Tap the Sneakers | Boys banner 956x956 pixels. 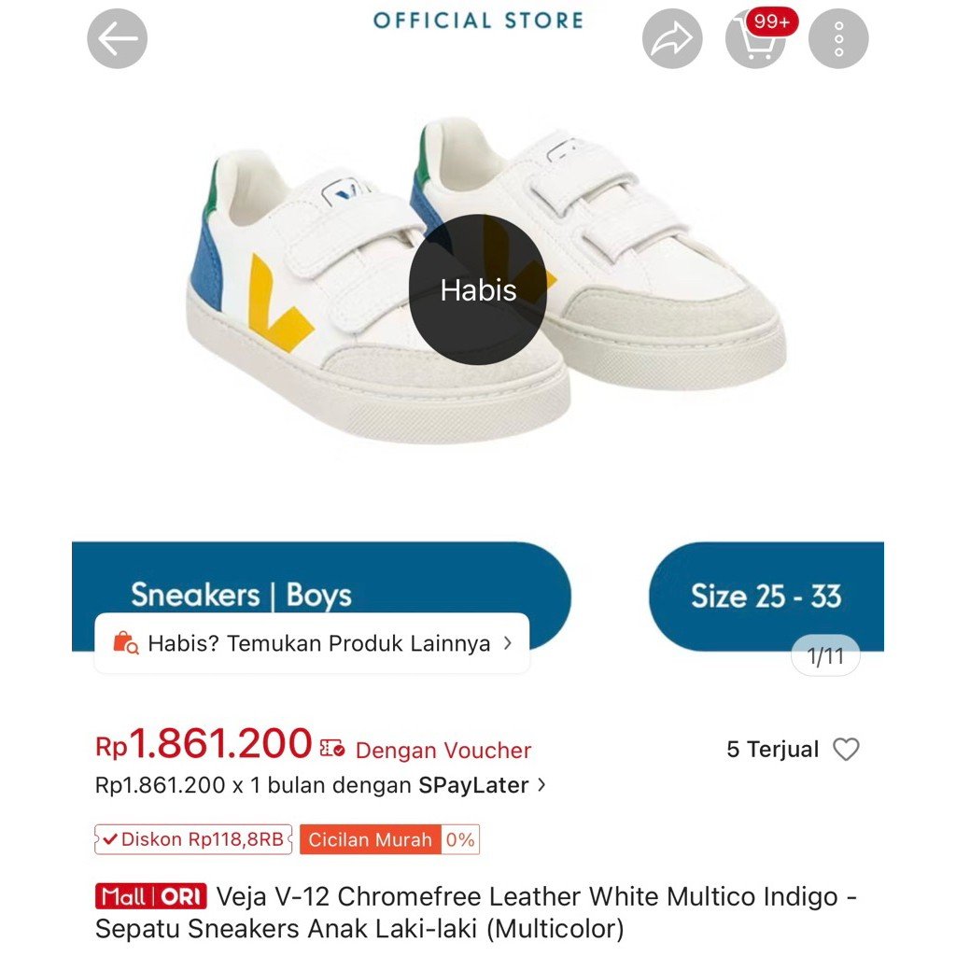[241, 595]
